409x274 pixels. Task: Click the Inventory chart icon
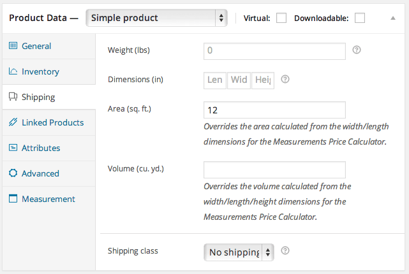click(x=13, y=71)
